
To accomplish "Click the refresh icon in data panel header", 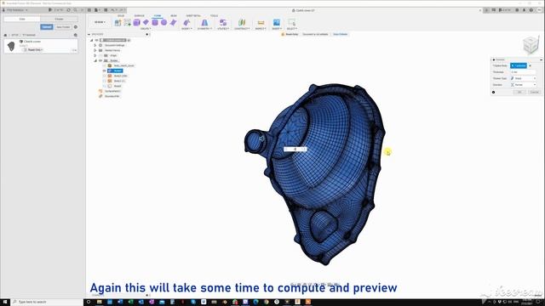I will 68,10.
